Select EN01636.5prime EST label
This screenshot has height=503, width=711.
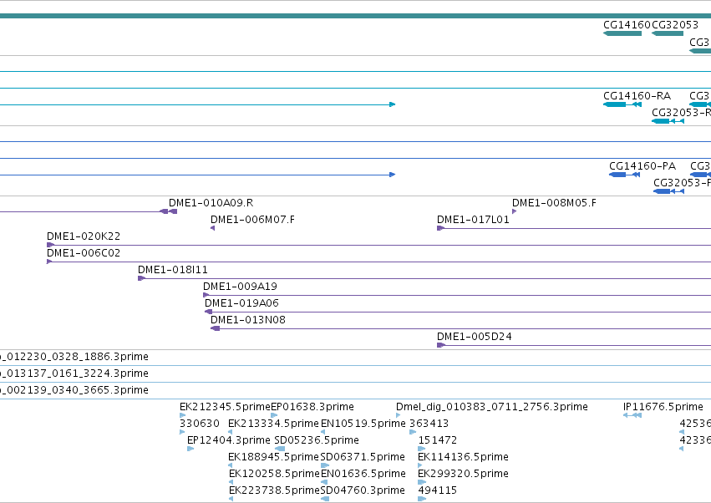(363, 474)
